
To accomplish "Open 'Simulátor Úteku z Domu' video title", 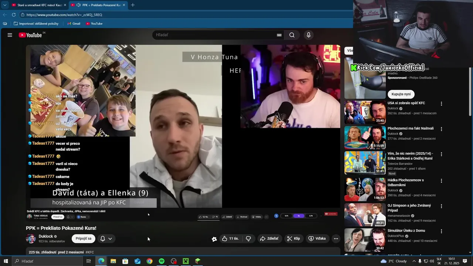I will (x=406, y=231).
